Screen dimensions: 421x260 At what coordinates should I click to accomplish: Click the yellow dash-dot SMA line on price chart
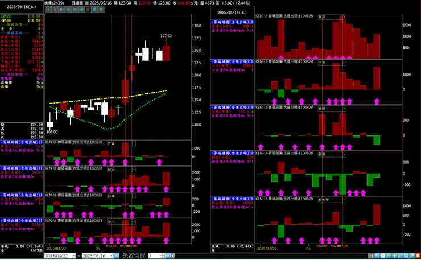[x=108, y=98]
